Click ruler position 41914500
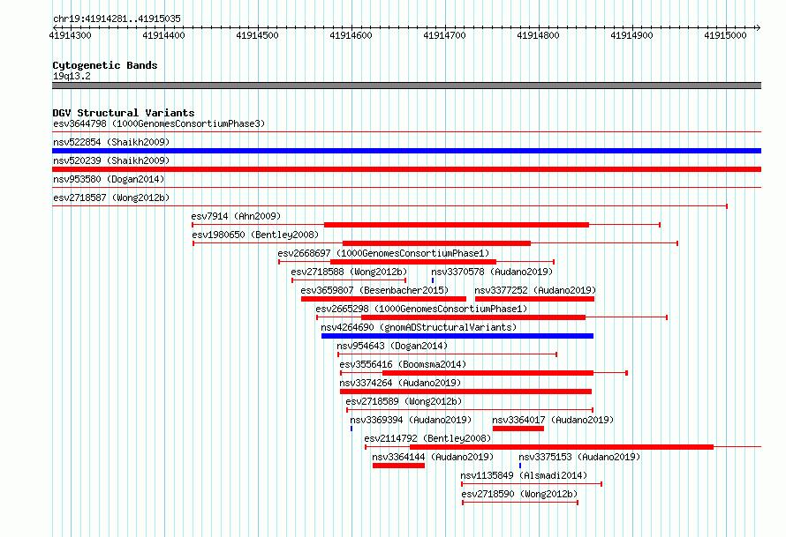This screenshot has width=786, height=537. pyautogui.click(x=257, y=35)
